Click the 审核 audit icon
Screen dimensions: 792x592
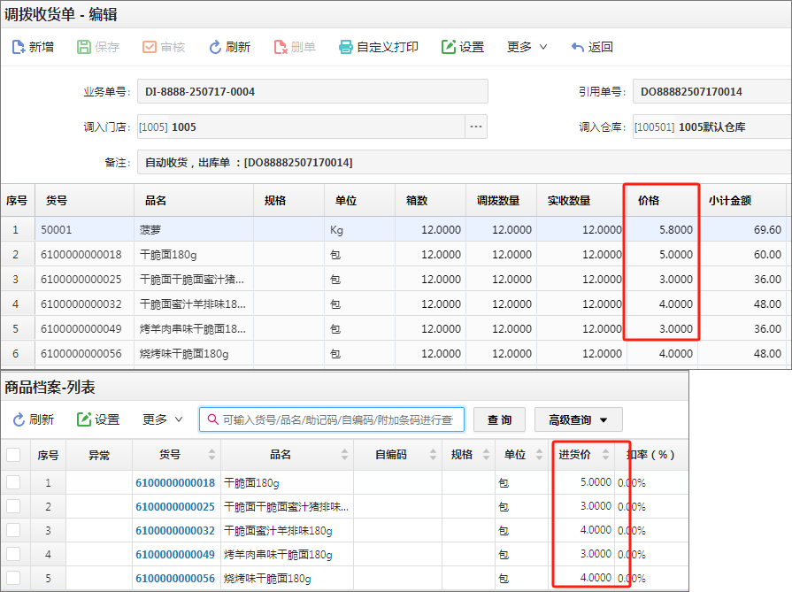(150, 47)
